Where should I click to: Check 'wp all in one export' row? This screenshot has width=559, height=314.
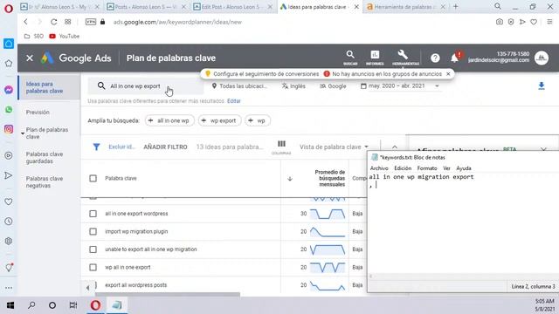(93, 267)
